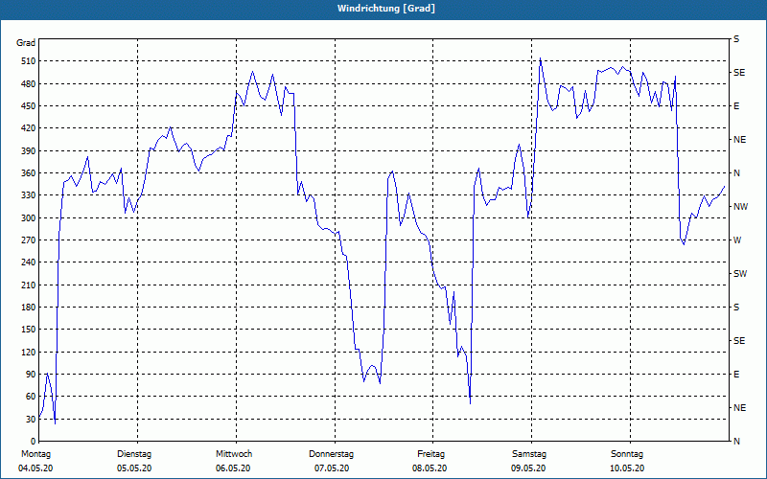The height and width of the screenshot is (479, 767).
Task: Click the 240 y-axis value
Action: pos(29,262)
